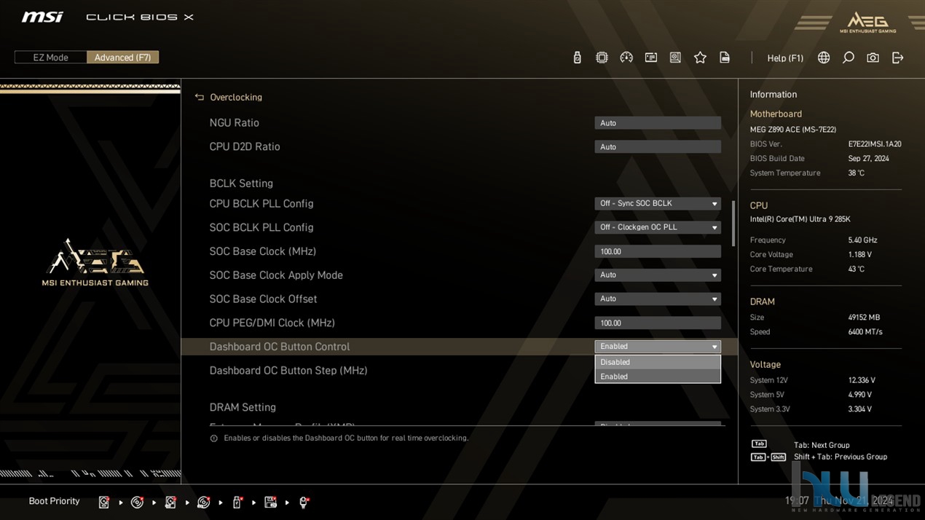This screenshot has height=520, width=925.
Task: Click the SOC Base Clock (MHz) input
Action: 658,251
